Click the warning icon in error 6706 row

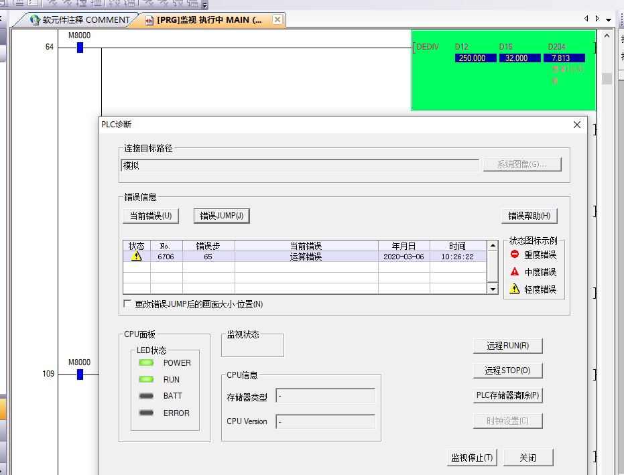[x=137, y=256]
